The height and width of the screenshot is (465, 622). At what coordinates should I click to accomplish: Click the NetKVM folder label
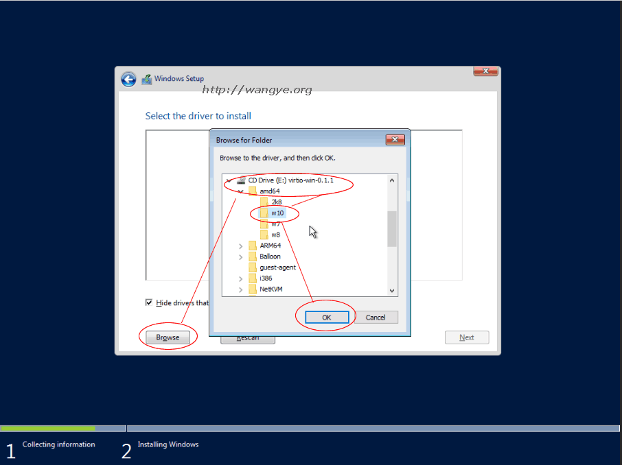click(271, 289)
